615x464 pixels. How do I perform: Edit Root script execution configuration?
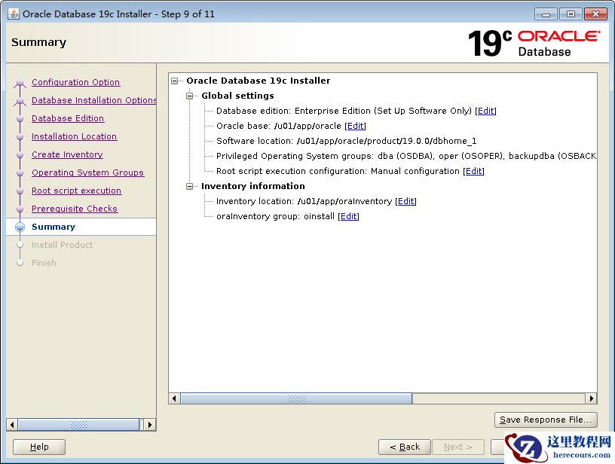pos(473,171)
